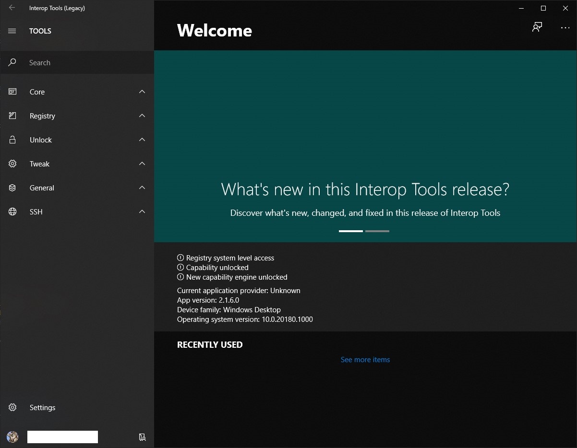Open the SSH menu item
The height and width of the screenshot is (448, 577).
click(x=77, y=212)
